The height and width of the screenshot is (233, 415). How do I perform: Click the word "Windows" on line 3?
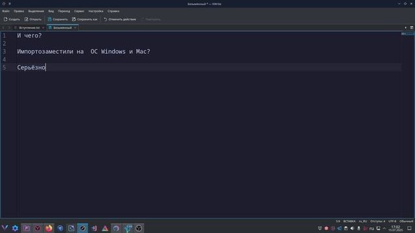113,52
